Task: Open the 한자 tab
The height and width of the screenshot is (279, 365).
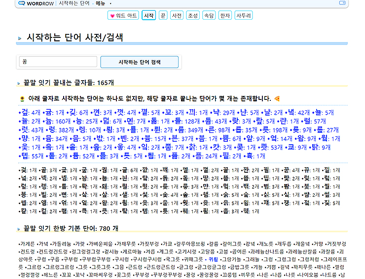Action: [x=225, y=16]
